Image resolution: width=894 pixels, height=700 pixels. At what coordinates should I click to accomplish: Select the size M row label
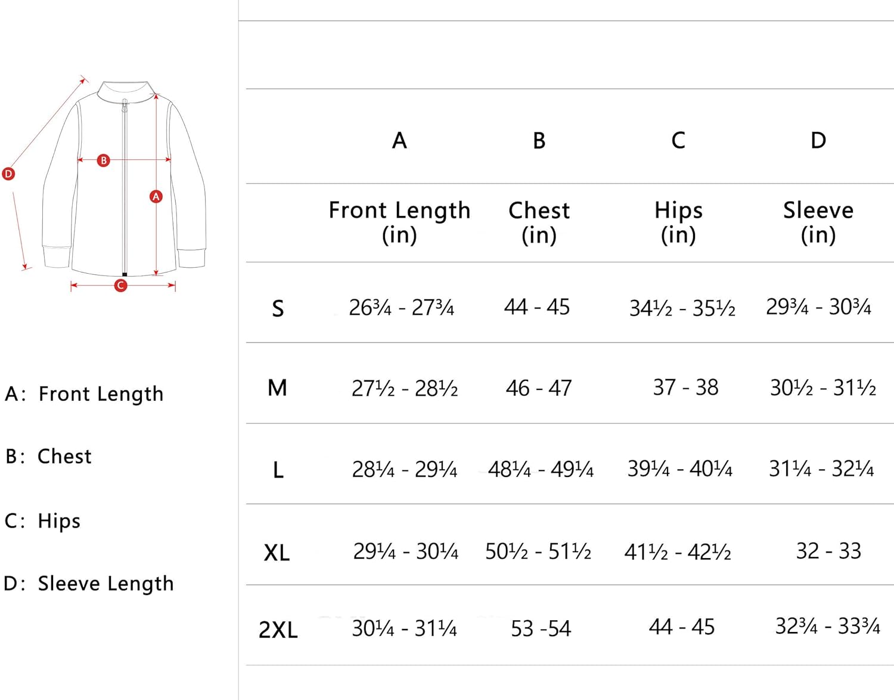[x=278, y=388]
